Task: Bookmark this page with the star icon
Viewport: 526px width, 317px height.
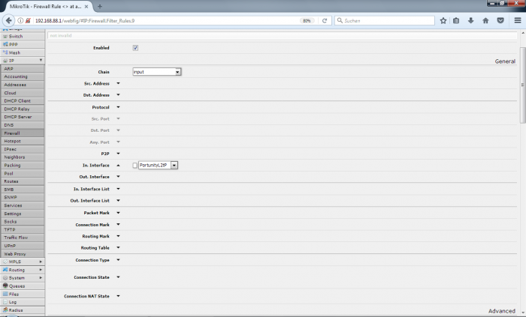Action: click(442, 20)
